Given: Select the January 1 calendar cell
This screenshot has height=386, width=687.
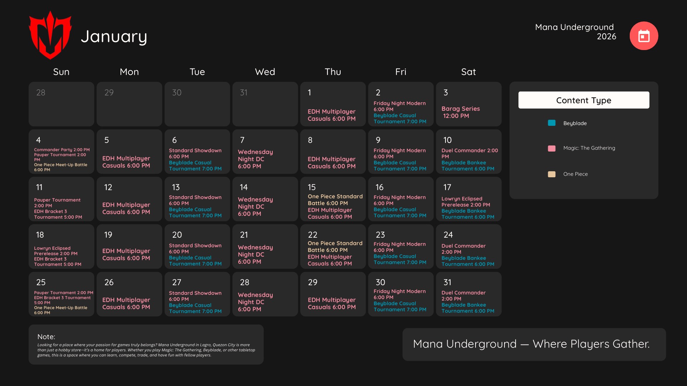Looking at the screenshot, I should click(x=333, y=104).
